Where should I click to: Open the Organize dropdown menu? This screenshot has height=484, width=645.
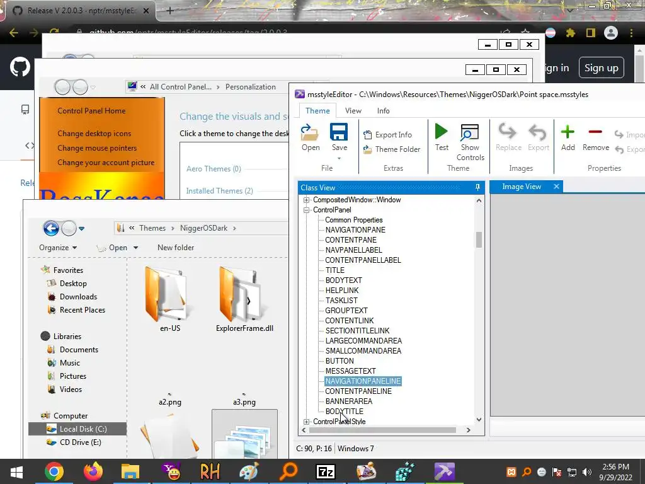tap(58, 247)
